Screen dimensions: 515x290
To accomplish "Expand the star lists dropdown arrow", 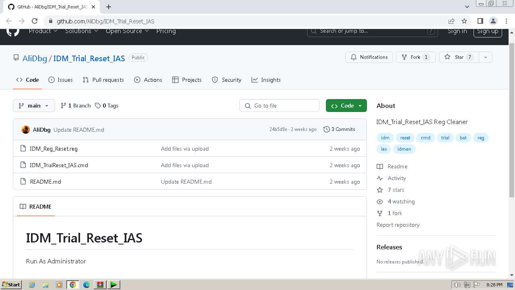I will coord(486,57).
